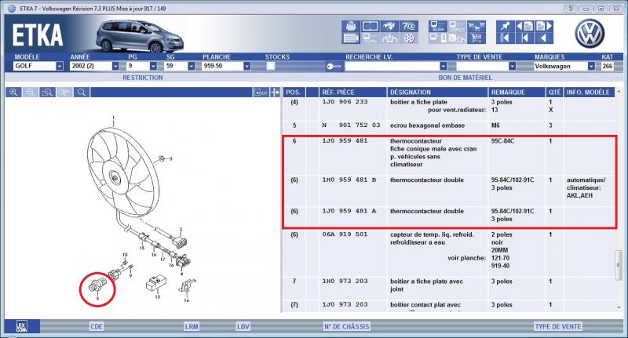Select part number 1J0 959 481
This screenshot has height=338, width=628.
(345, 141)
